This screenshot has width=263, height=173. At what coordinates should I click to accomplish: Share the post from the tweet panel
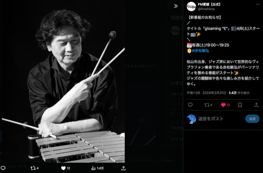256,105
